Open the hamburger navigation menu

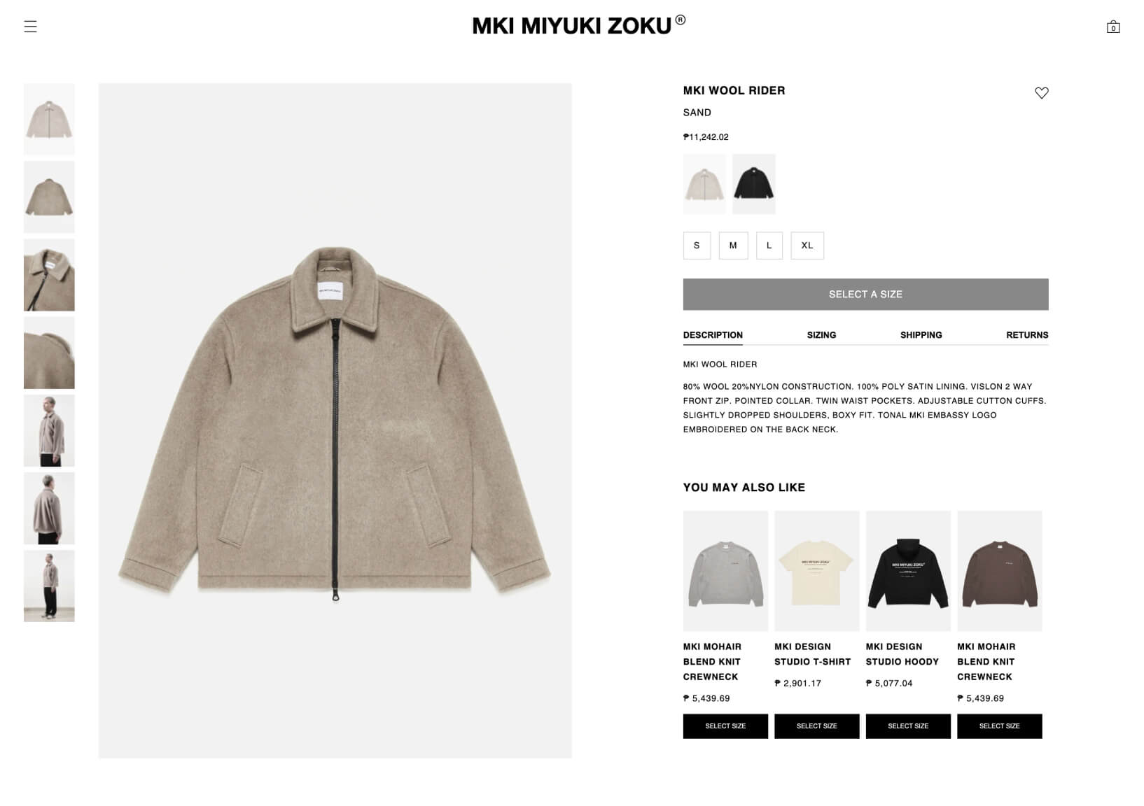click(x=30, y=27)
